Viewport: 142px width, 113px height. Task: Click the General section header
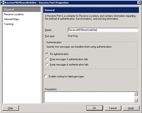(x=91, y=10)
